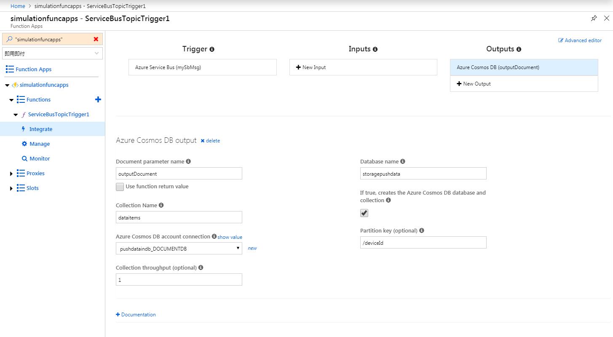Create a new account connection via new link
The image size is (613, 337).
pos(252,248)
